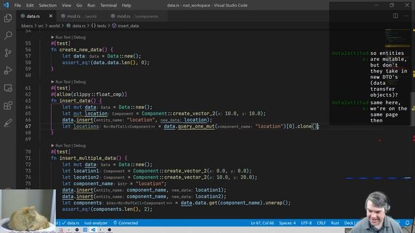Click unwrap() on the components line
415x233 pixels.
(x=276, y=203)
